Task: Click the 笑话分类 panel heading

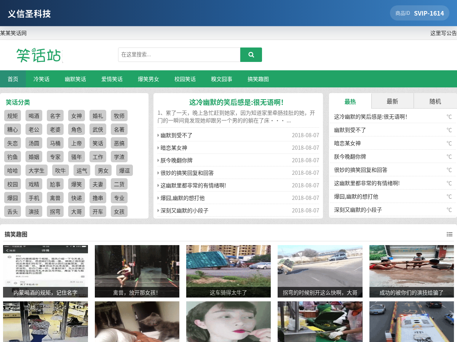Action: [x=18, y=102]
